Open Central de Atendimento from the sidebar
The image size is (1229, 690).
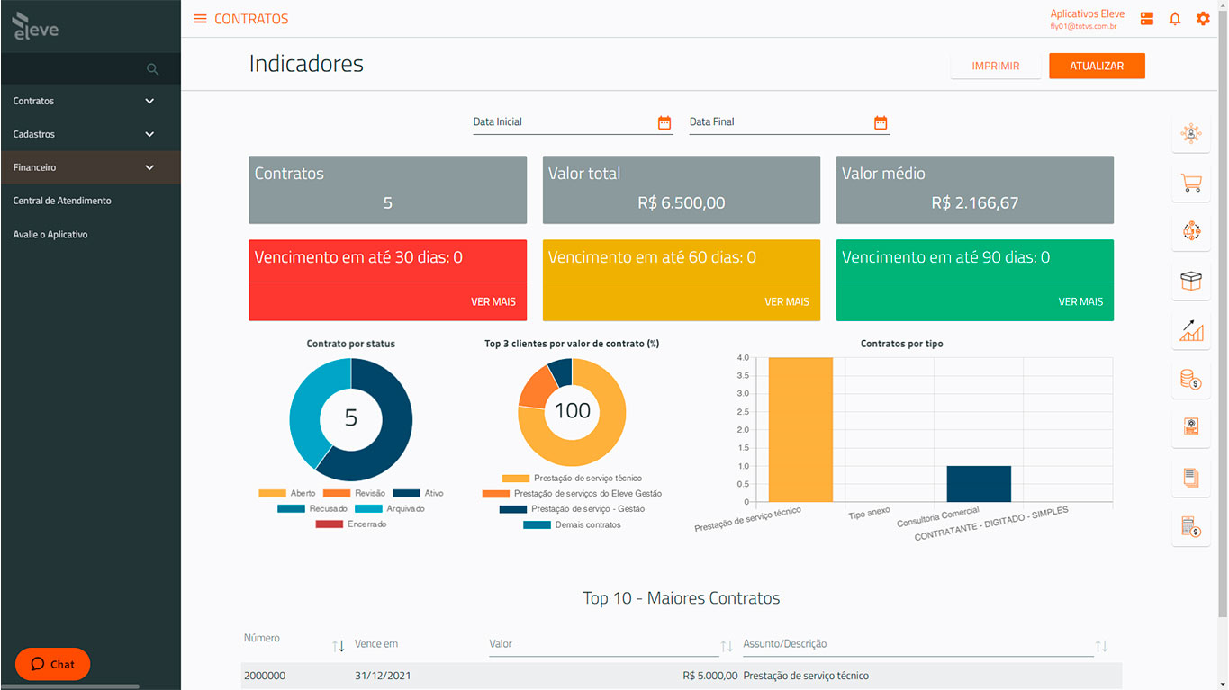[61, 201]
